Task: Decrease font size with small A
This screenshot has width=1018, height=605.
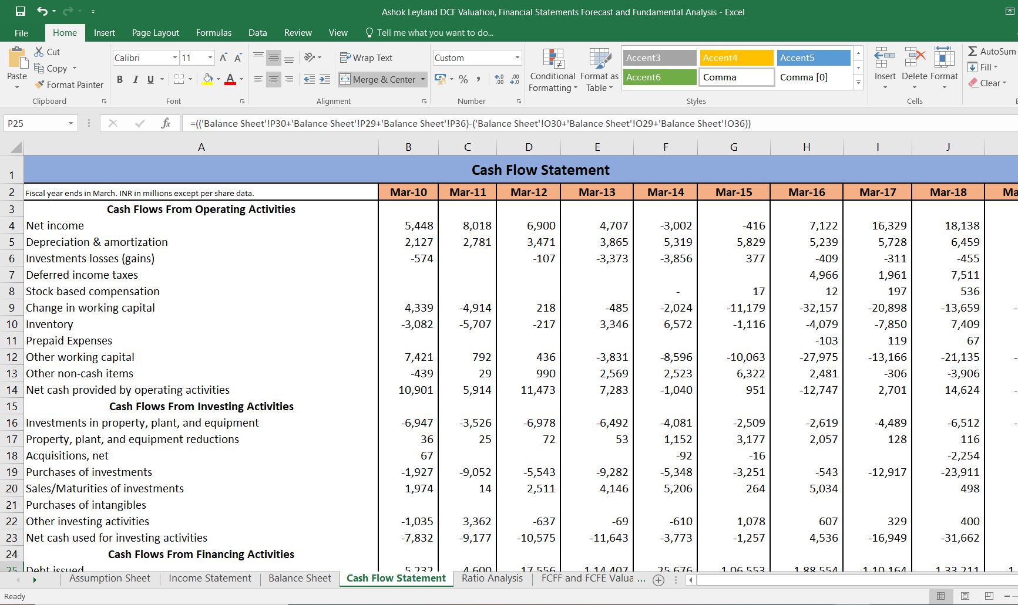Action: pyautogui.click(x=238, y=58)
